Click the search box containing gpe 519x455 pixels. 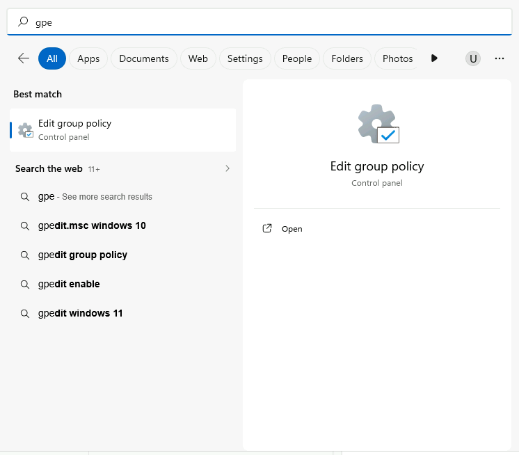pos(259,22)
